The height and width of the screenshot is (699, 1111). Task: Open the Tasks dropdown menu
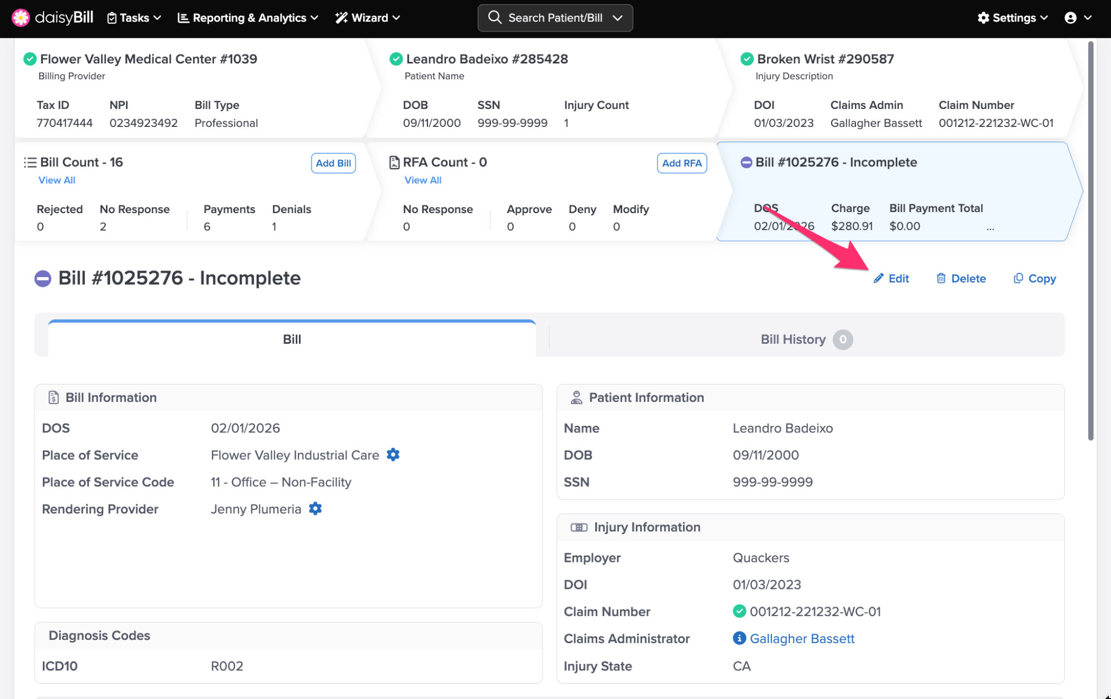point(134,17)
